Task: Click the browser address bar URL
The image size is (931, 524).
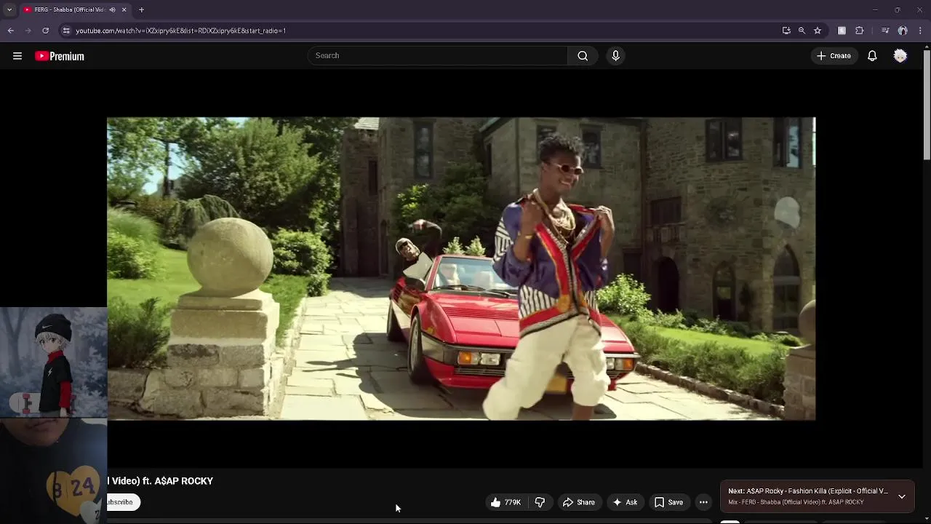Action: coord(180,31)
